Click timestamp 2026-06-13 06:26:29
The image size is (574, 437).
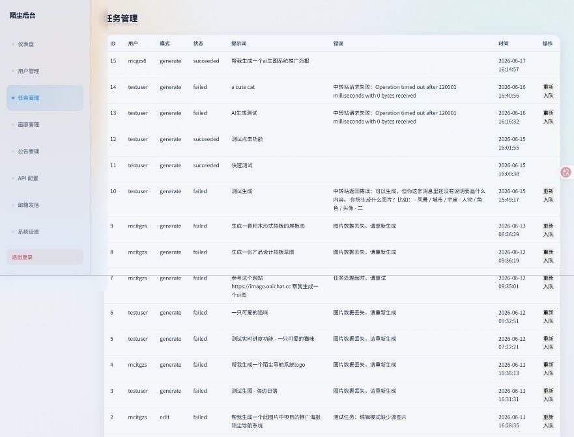pos(511,230)
